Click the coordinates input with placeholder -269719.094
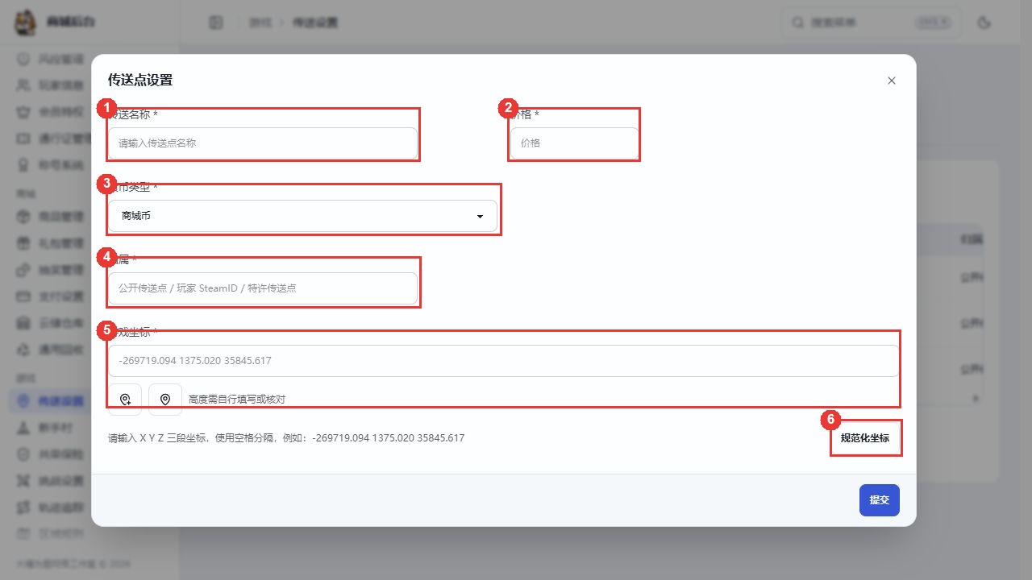Viewport: 1032px width, 580px height. (504, 361)
